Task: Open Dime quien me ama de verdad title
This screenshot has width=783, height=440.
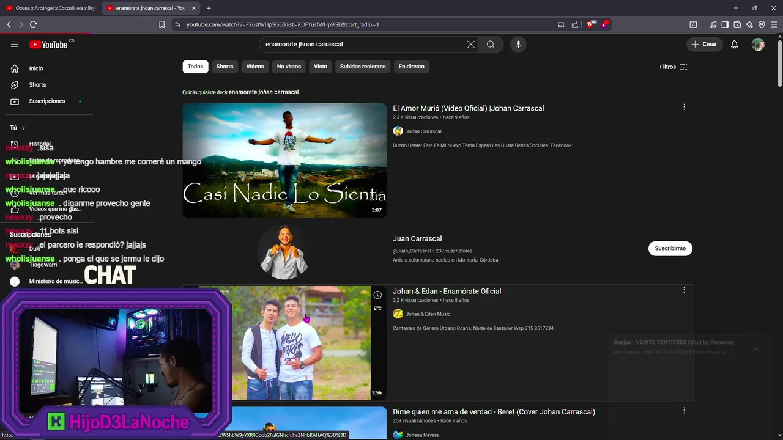Action: [494, 412]
